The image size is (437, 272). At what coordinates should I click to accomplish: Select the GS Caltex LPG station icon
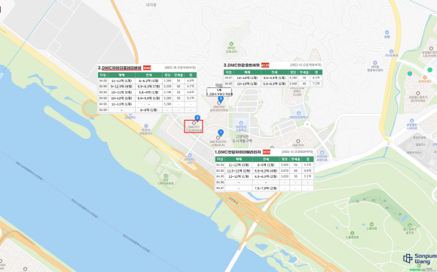point(190,155)
